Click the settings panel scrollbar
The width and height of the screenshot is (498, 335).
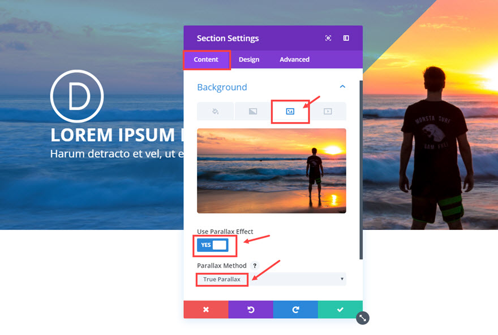(361, 170)
